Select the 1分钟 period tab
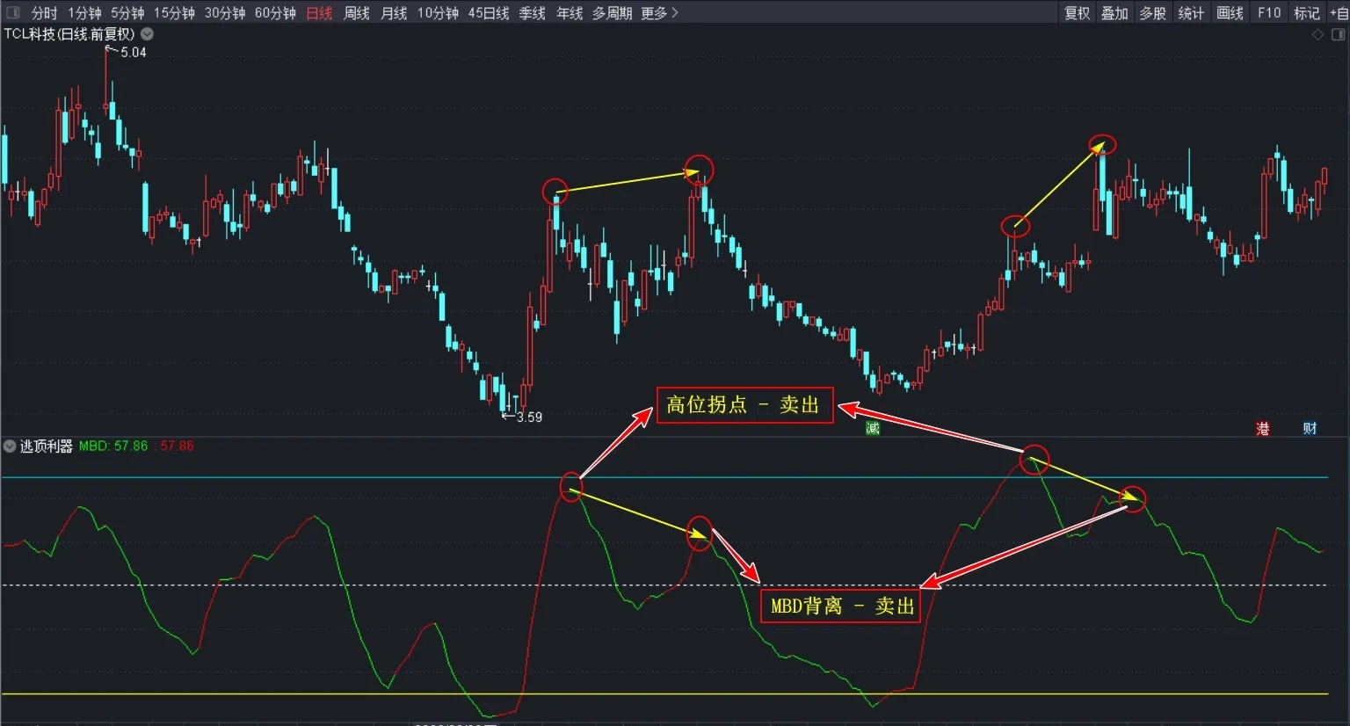This screenshot has height=726, width=1350. coord(85,13)
